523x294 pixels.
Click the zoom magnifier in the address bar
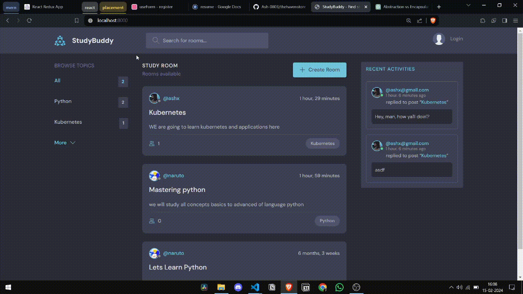409,20
